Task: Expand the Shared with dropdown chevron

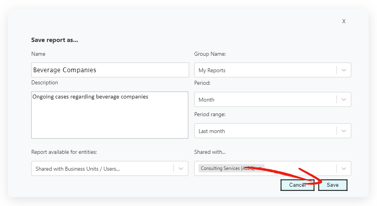Action: (x=344, y=169)
